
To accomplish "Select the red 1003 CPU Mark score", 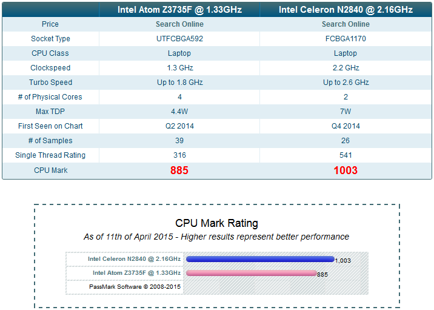I will pos(346,170).
